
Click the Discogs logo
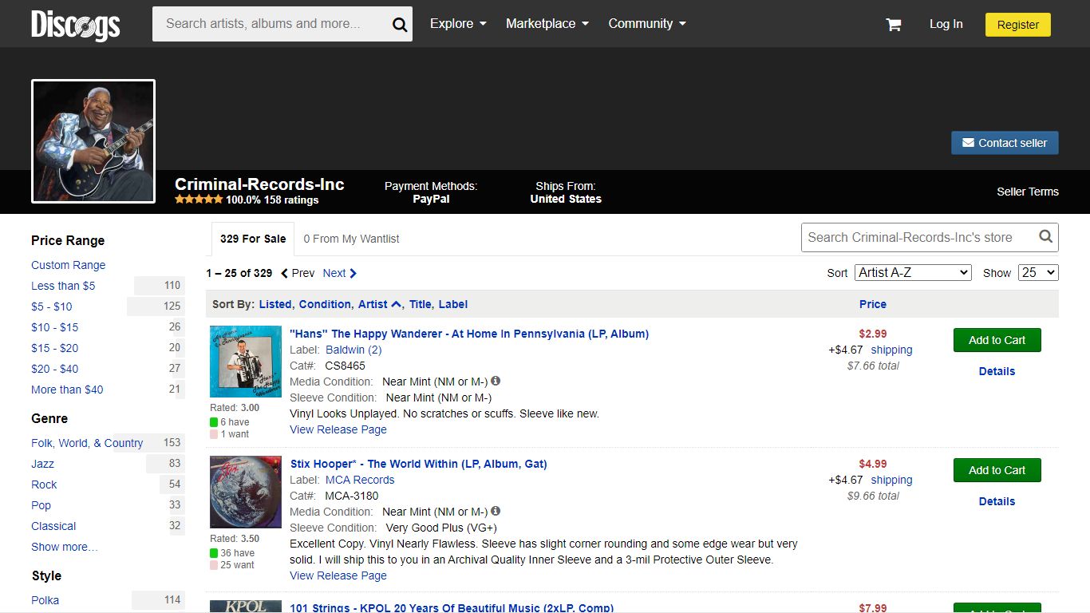[x=76, y=24]
